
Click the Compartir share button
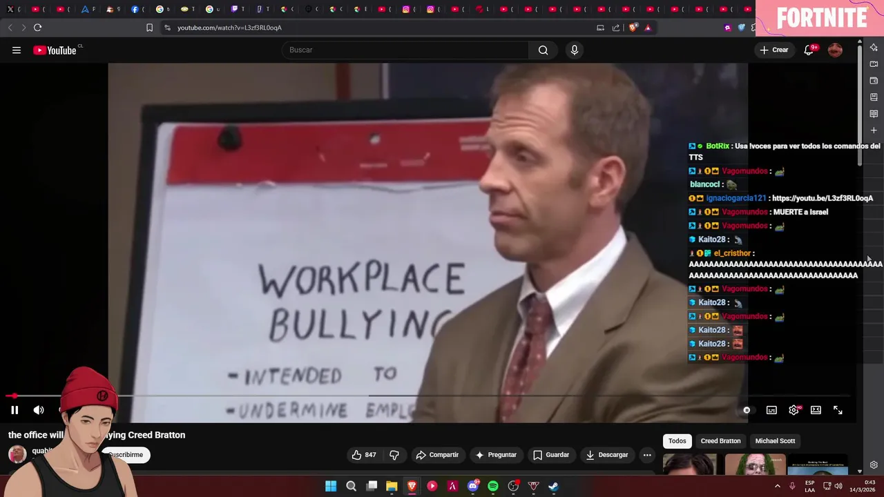[x=437, y=455]
